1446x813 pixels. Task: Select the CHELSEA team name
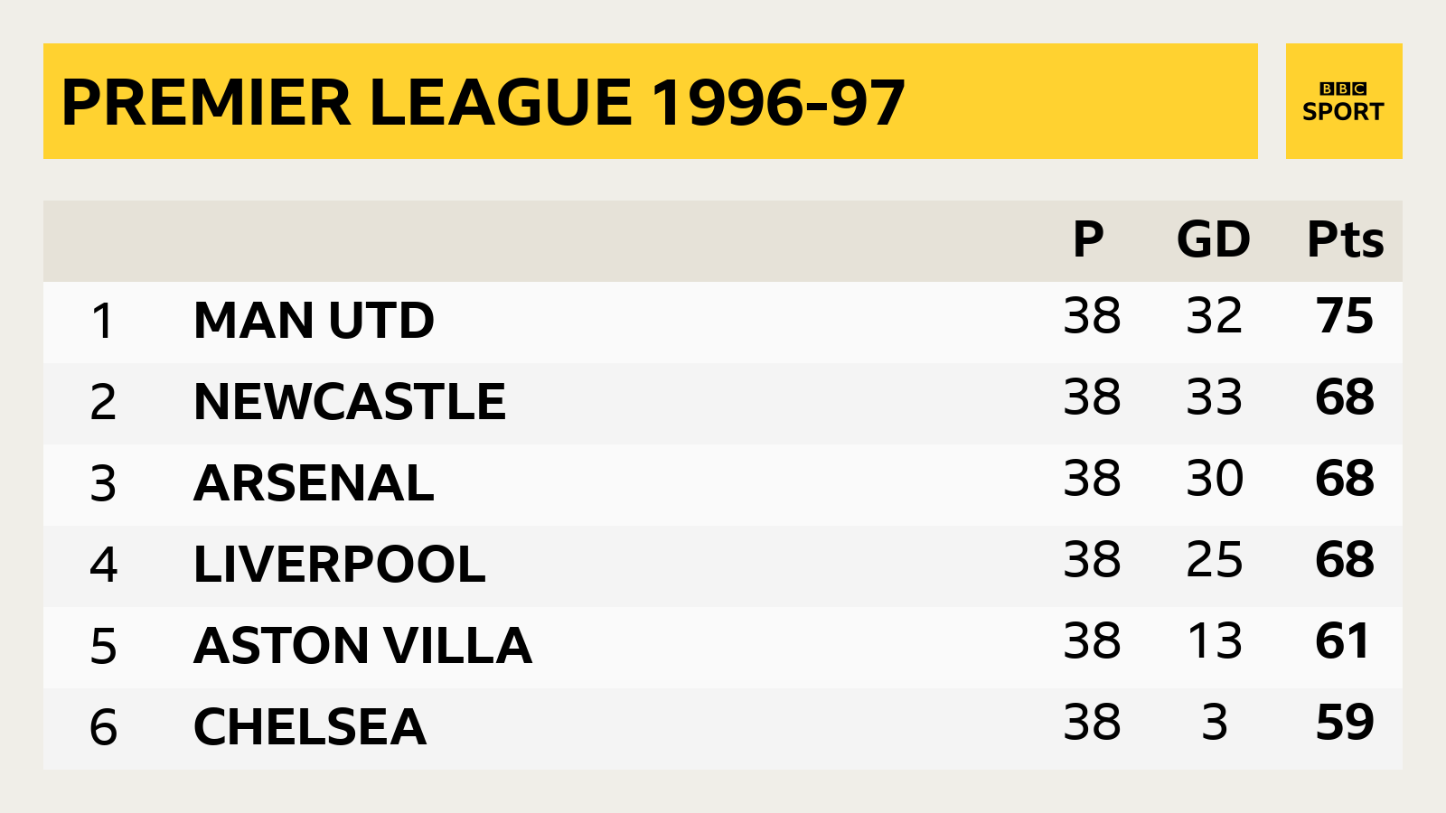coord(310,727)
